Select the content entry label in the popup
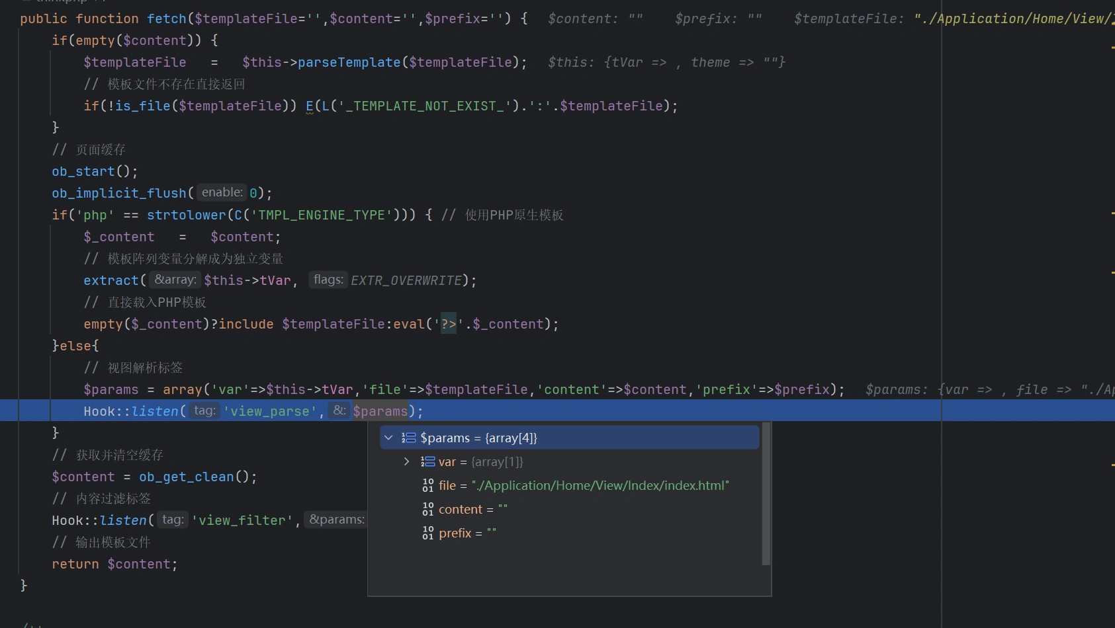 pyautogui.click(x=460, y=509)
